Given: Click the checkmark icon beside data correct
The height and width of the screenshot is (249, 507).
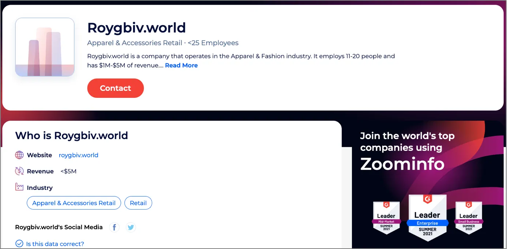Looking at the screenshot, I should click(19, 244).
